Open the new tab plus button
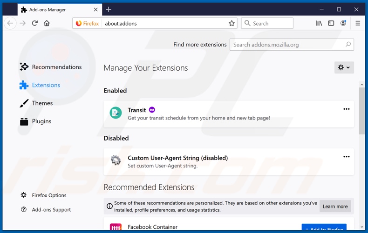 coord(109,9)
